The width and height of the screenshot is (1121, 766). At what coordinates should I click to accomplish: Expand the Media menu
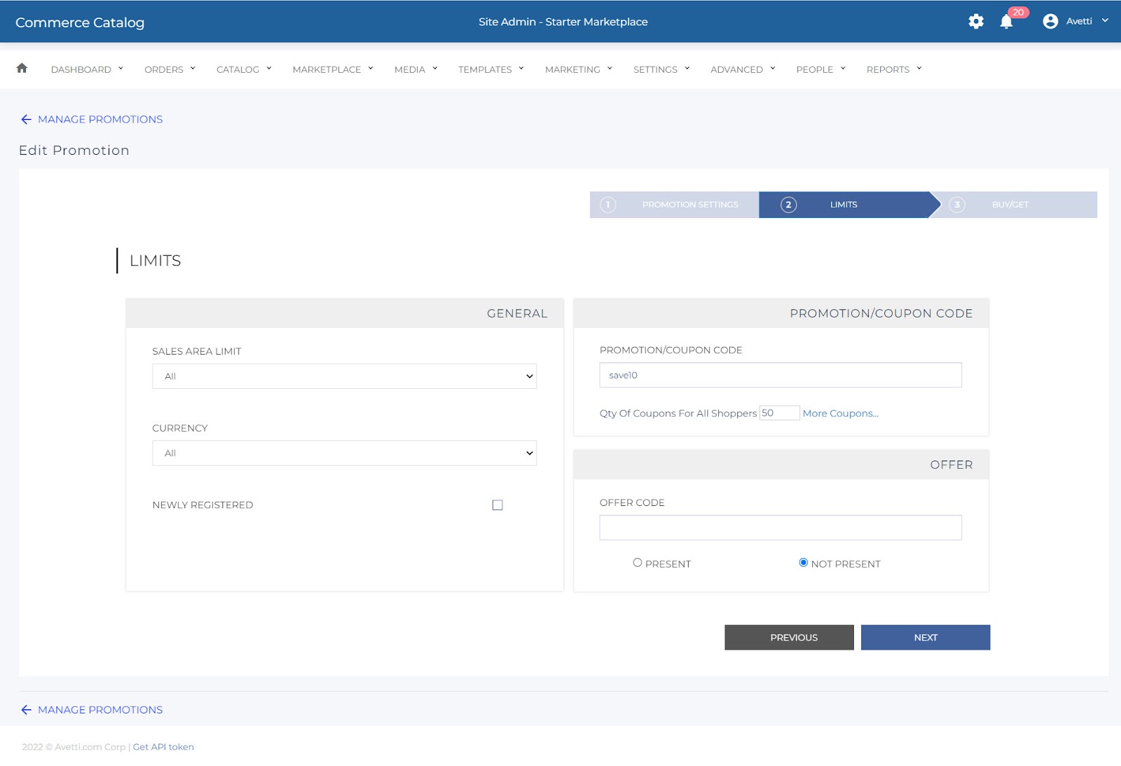point(415,69)
